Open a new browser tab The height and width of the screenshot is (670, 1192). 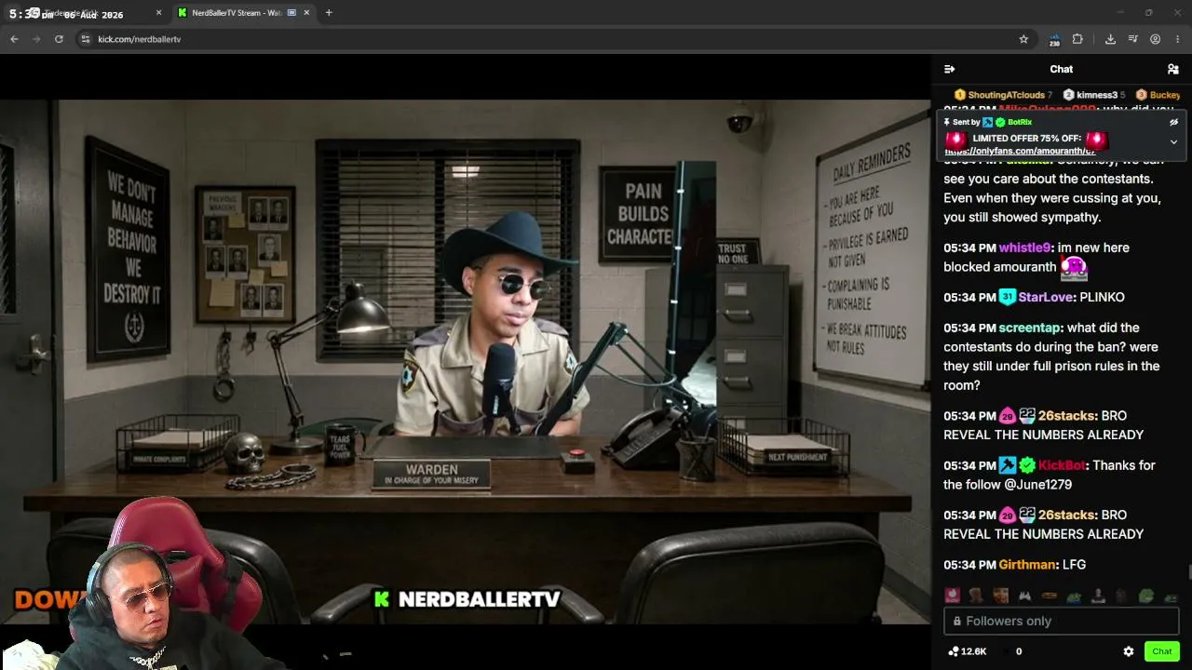(329, 13)
